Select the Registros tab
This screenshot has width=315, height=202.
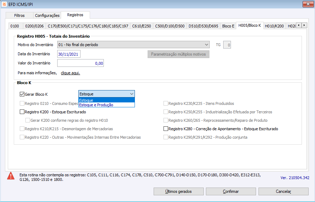click(x=75, y=15)
